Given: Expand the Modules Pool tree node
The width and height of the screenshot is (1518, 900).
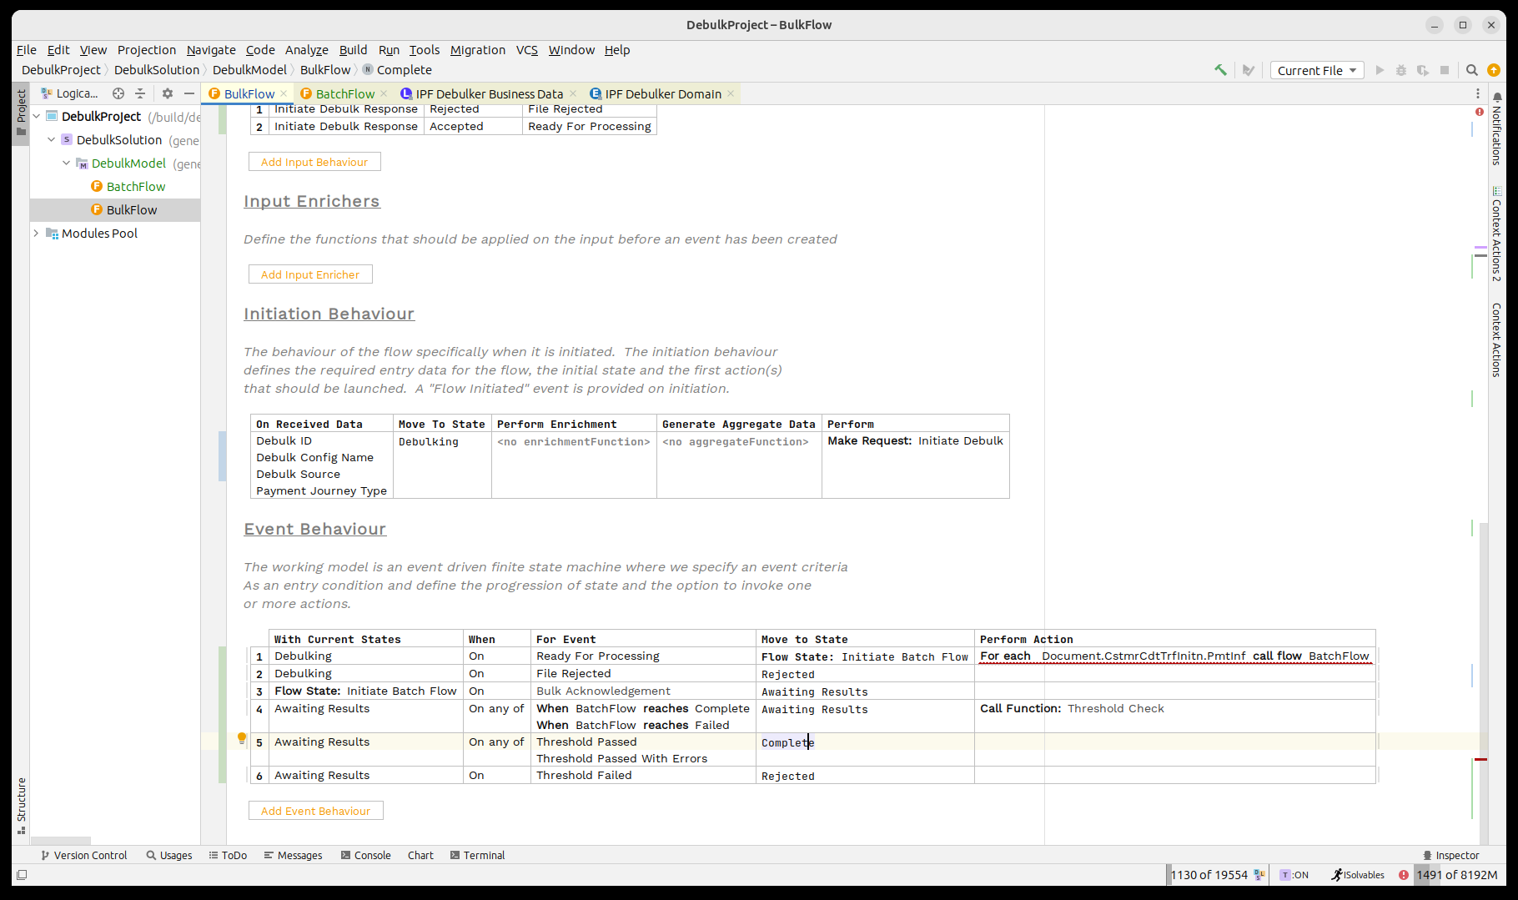Looking at the screenshot, I should point(37,234).
